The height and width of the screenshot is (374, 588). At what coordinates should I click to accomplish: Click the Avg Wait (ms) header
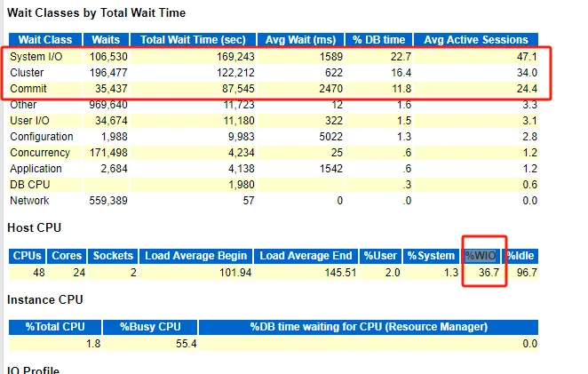click(300, 40)
